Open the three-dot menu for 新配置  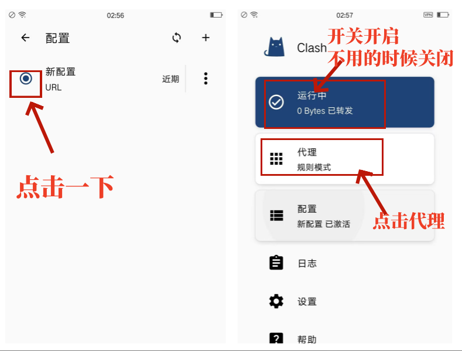(x=206, y=79)
